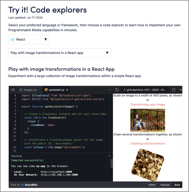Select the quickstart.js tab
Screen dimensions: 189x192
click(56, 90)
